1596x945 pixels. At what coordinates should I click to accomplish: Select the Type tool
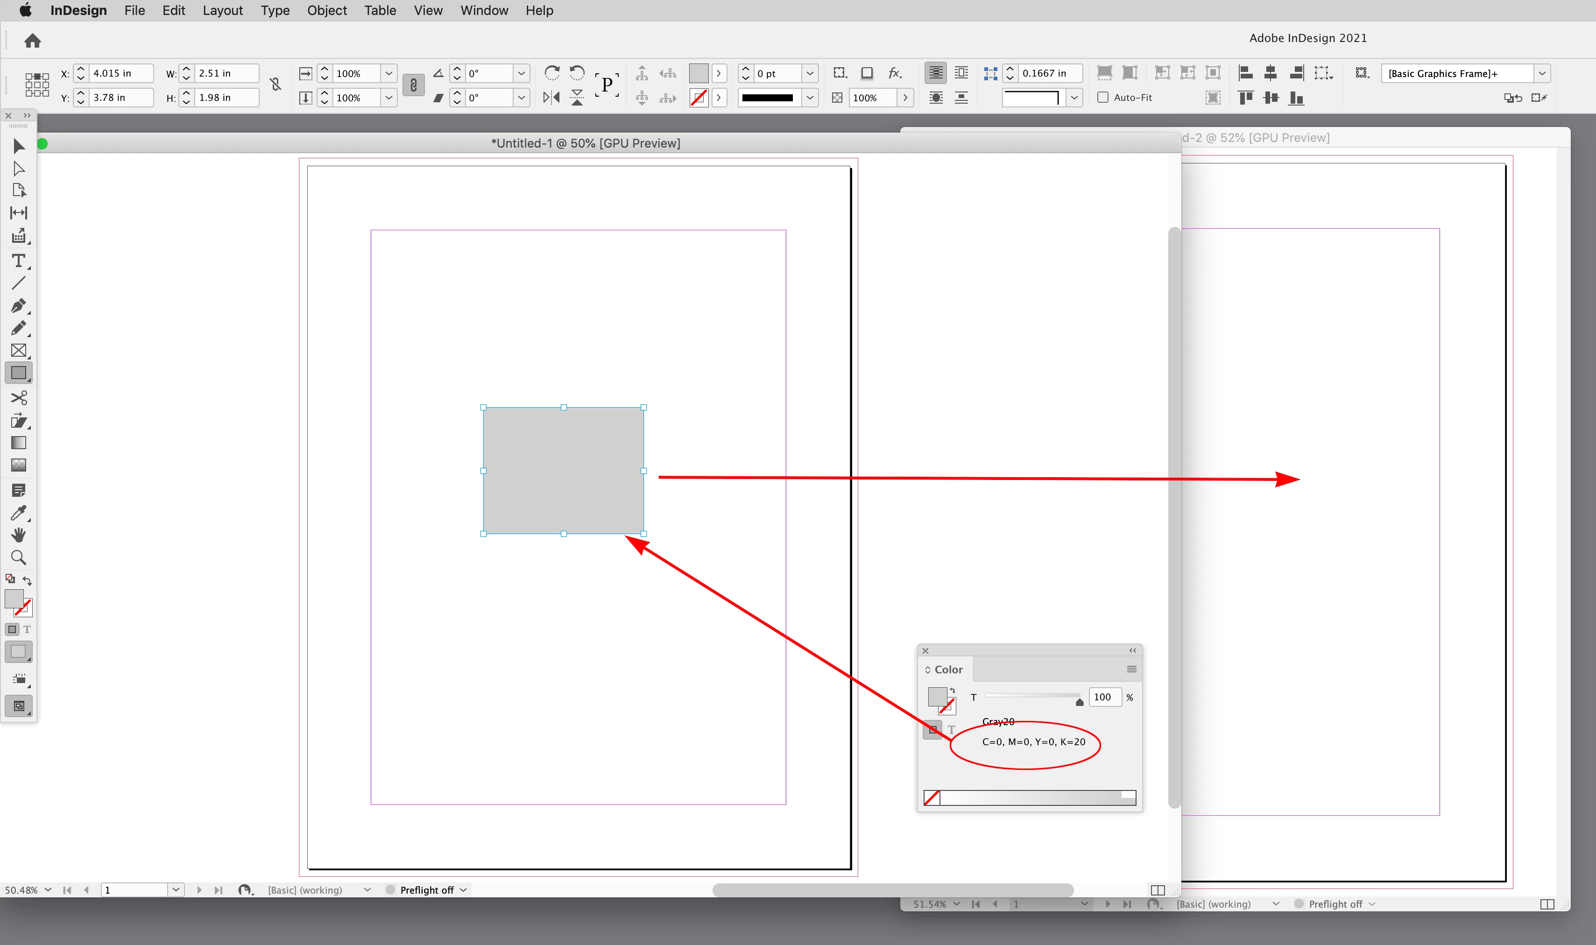19,261
